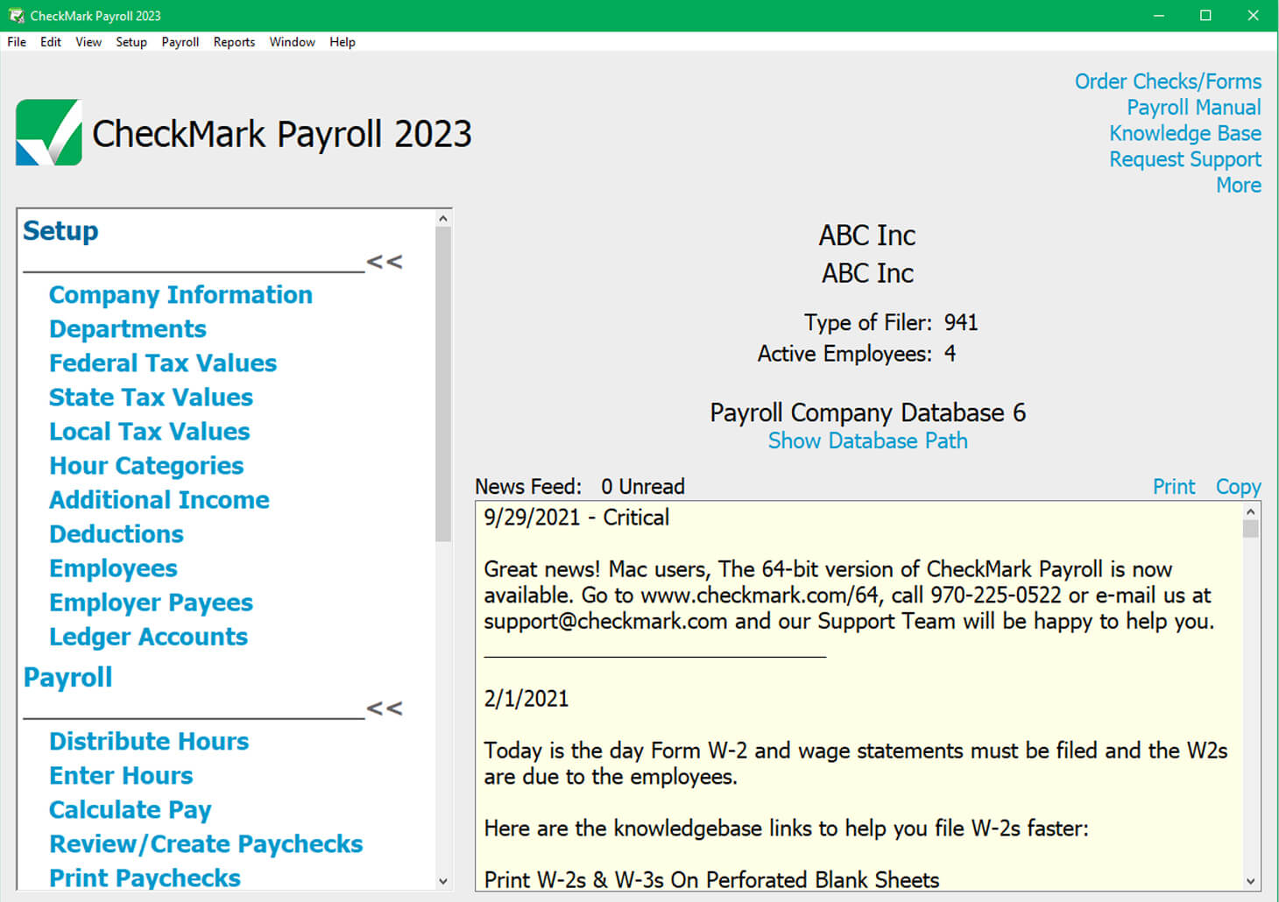Viewport: 1279px width, 902px height.
Task: Open the Deductions setup
Action: (x=117, y=534)
